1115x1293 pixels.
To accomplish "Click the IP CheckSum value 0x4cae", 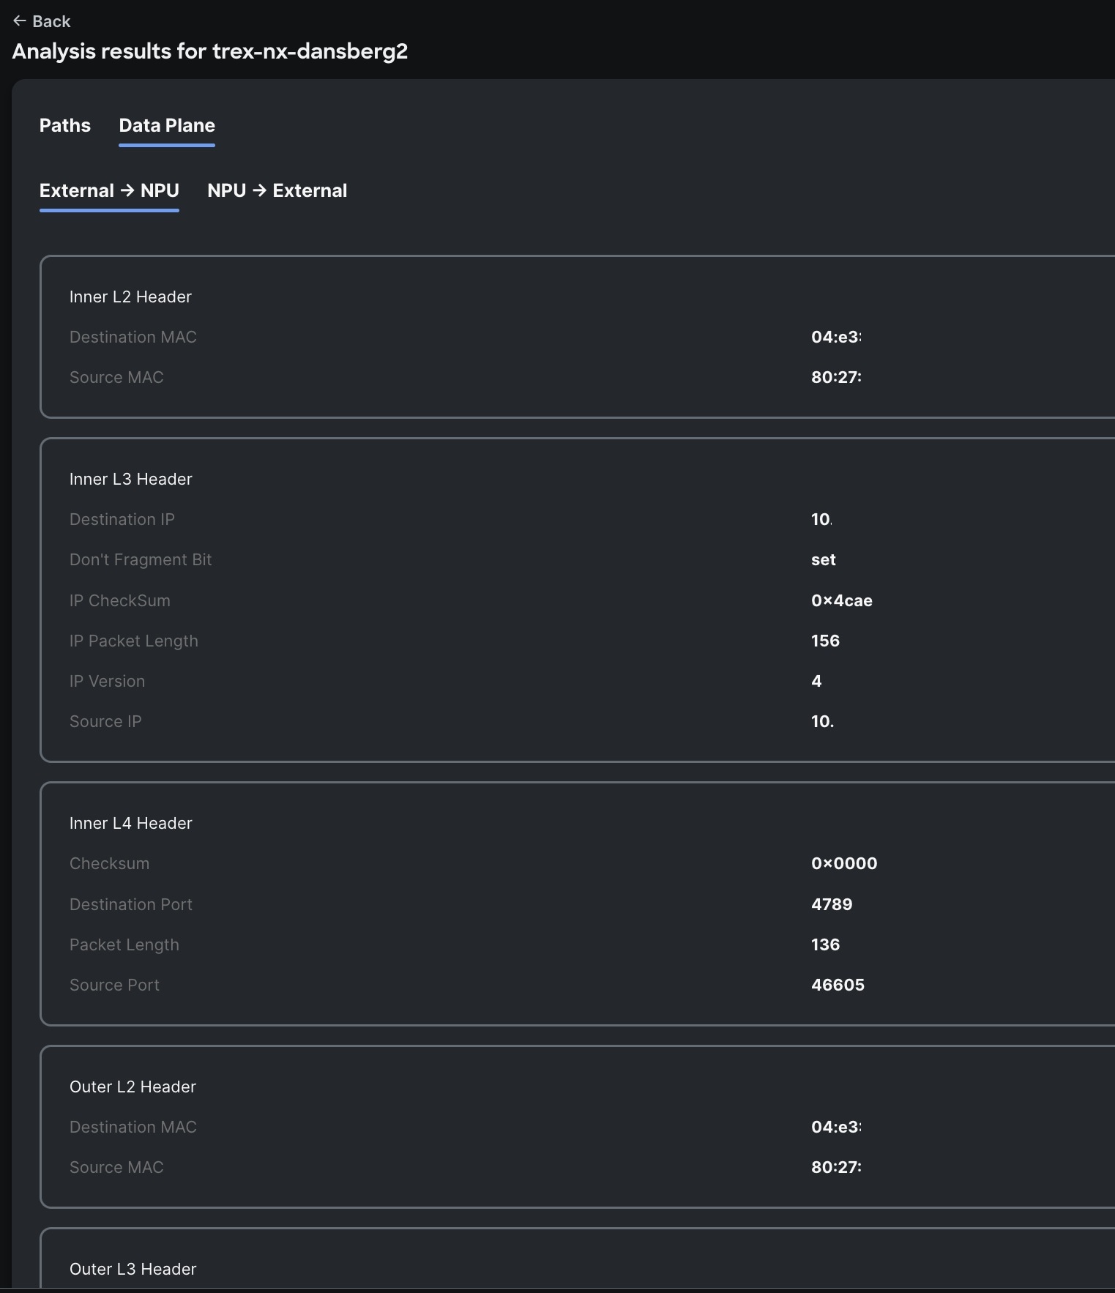I will [841, 600].
